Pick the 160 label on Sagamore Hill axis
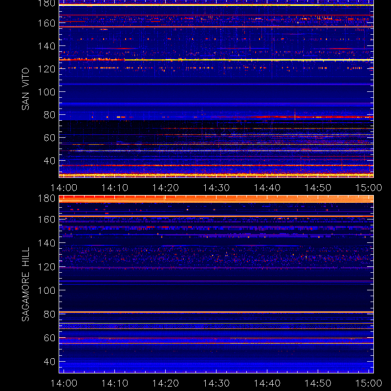 [x=46, y=219]
